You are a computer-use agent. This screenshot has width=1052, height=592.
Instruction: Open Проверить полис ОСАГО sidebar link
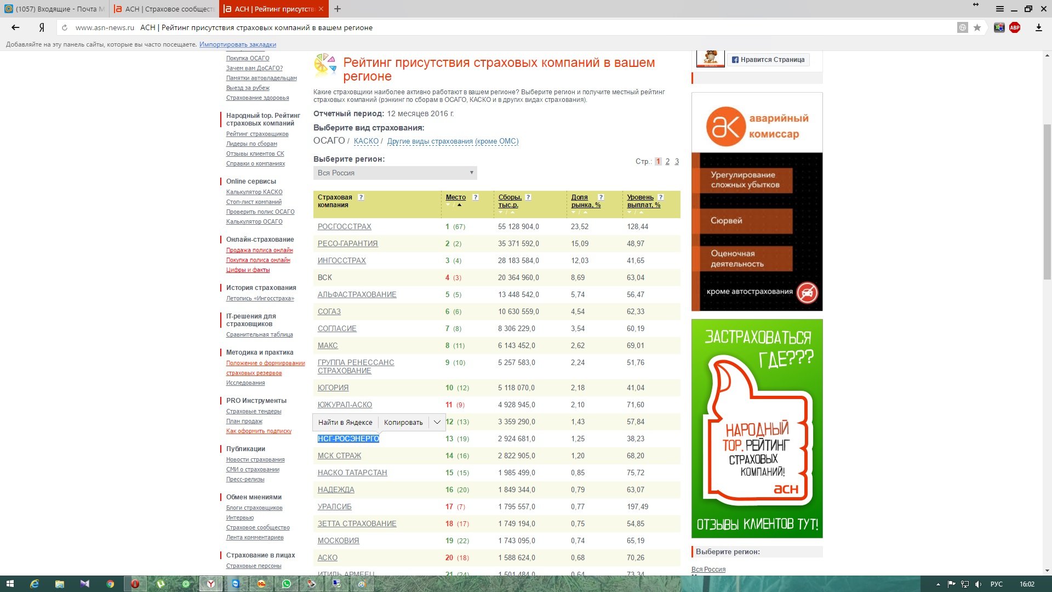point(260,212)
